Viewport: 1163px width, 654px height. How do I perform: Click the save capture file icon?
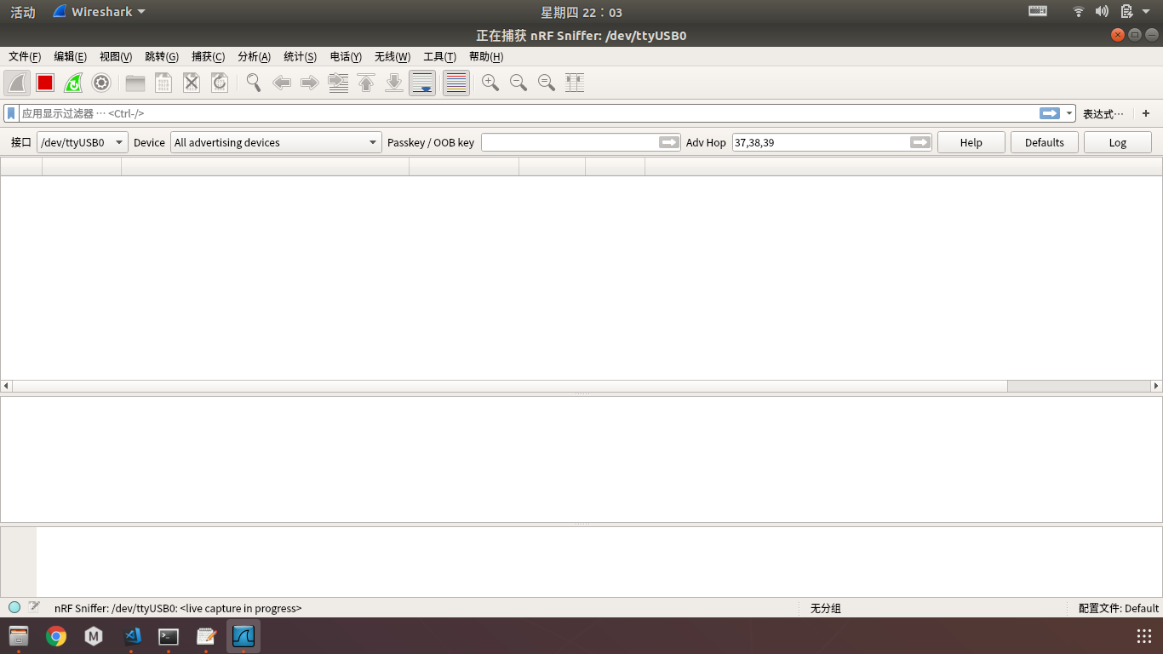click(x=163, y=83)
